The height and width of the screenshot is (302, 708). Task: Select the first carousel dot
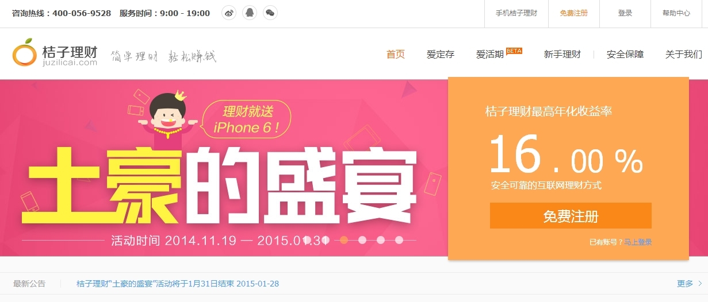[x=307, y=240]
